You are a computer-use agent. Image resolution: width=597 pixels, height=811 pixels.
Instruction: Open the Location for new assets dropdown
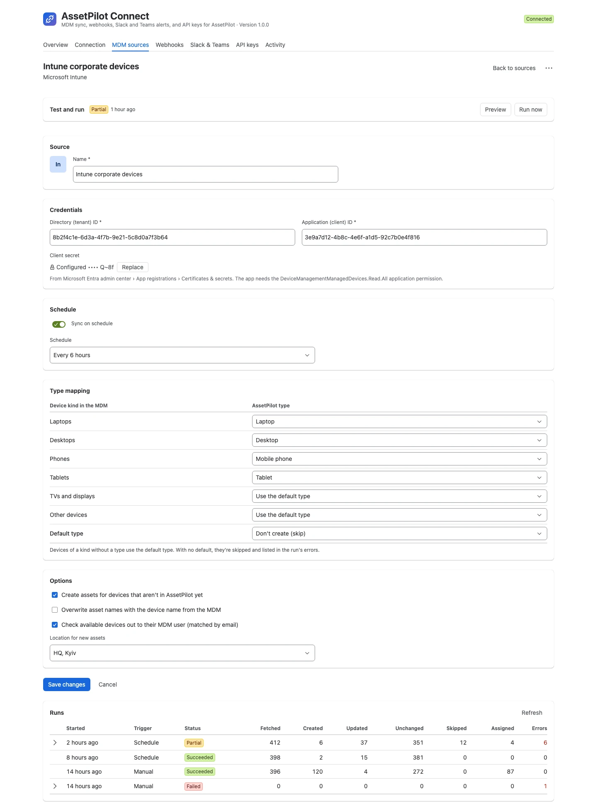(x=182, y=653)
